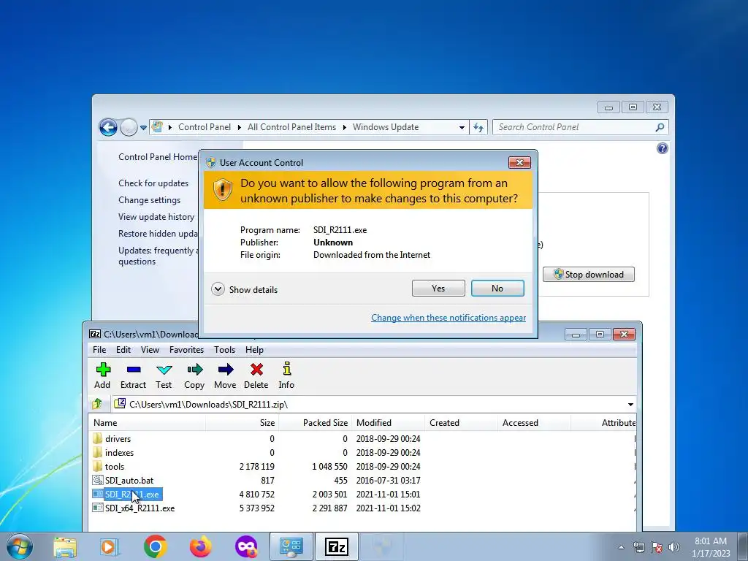
Task: Click Check for updates link
Action: coord(153,183)
